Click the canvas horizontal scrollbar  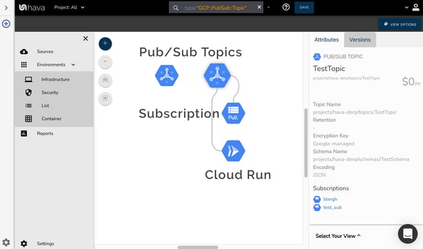coord(198,248)
